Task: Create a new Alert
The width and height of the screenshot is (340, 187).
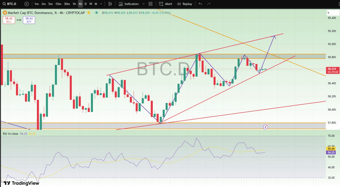Action: [165, 4]
